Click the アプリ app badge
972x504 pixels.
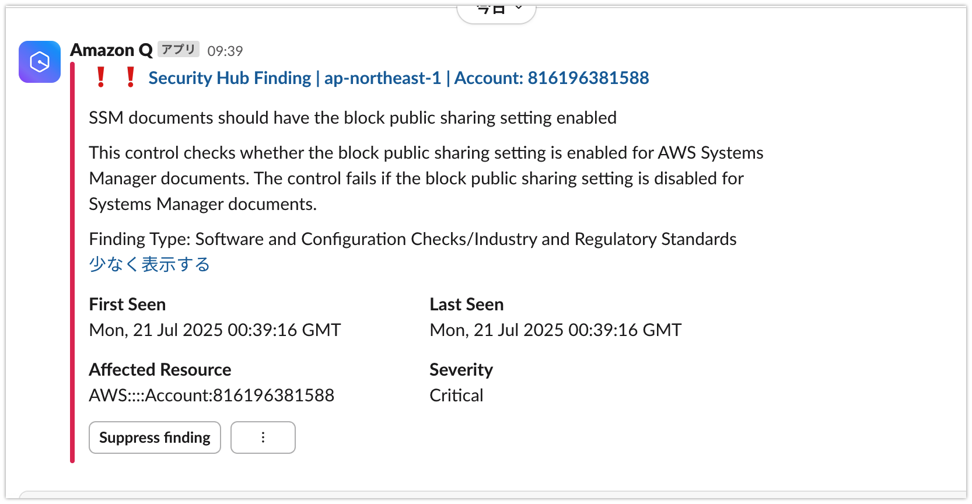coord(179,50)
